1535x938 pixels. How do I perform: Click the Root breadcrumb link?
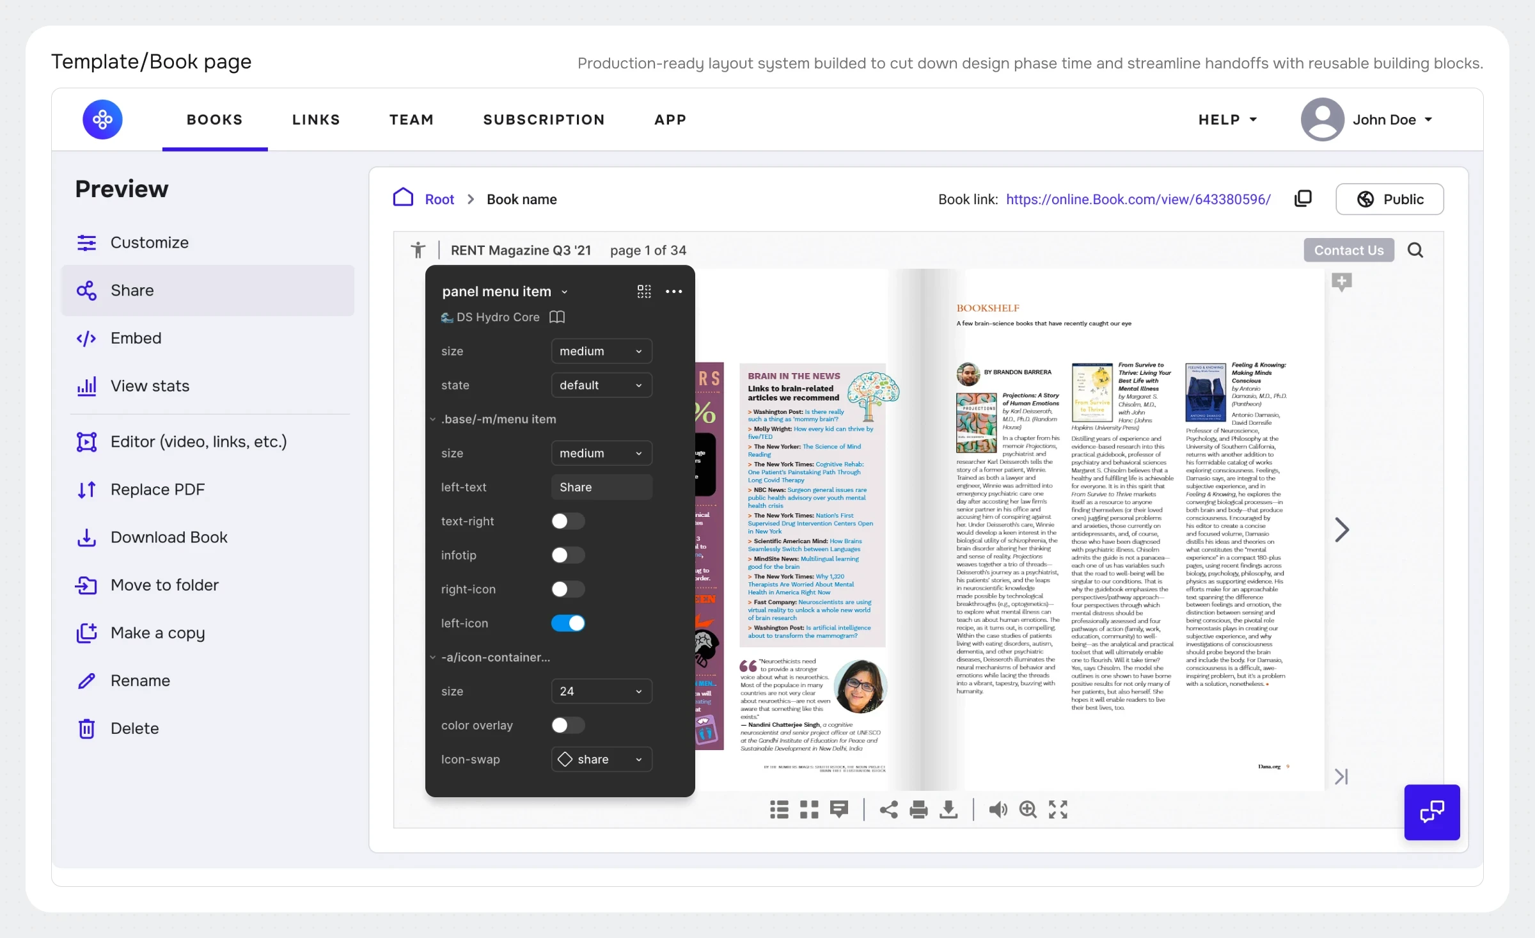(439, 199)
